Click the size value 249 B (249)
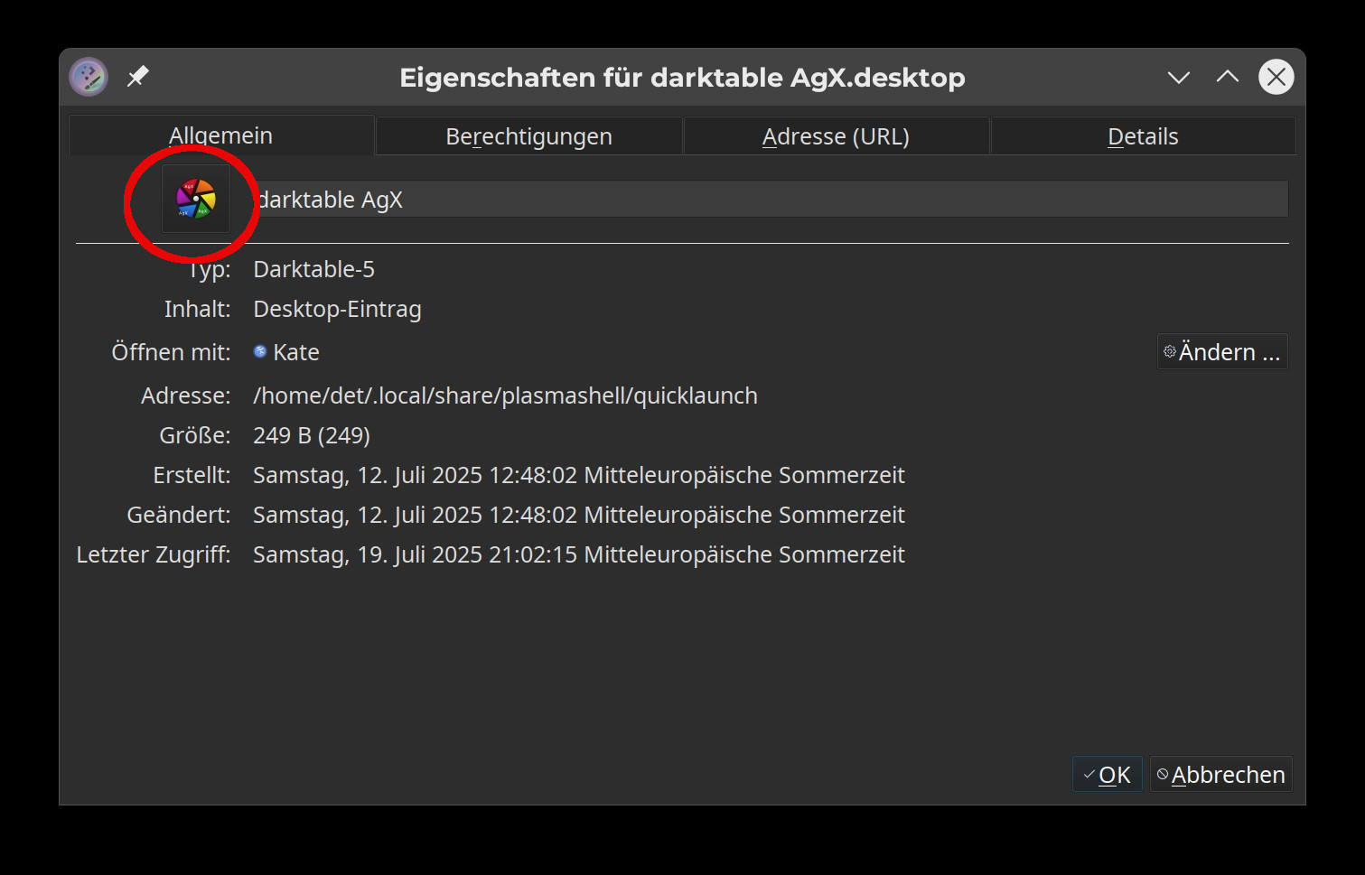1365x875 pixels. (x=312, y=435)
